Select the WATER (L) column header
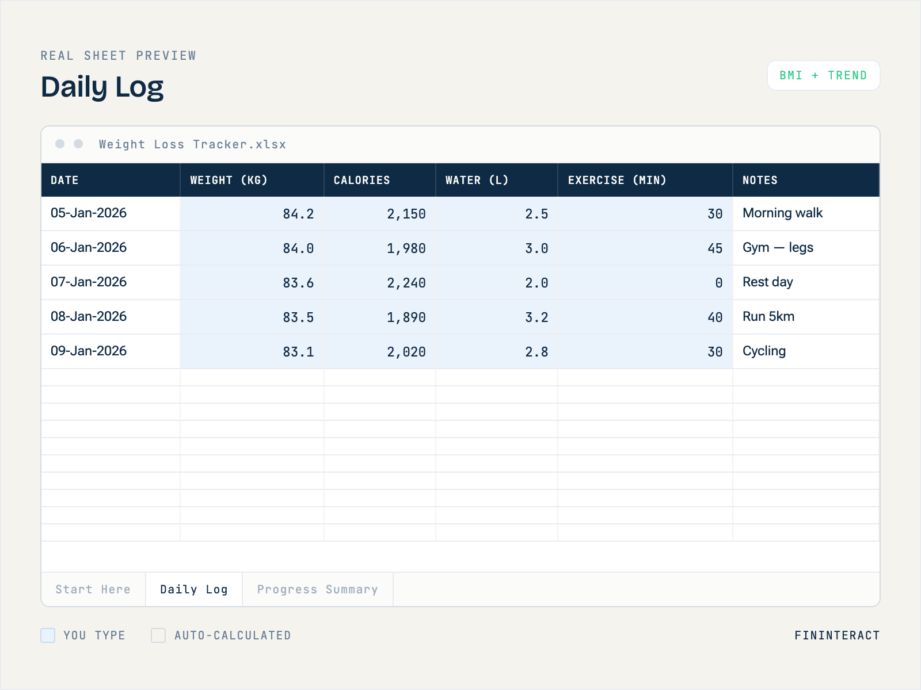The height and width of the screenshot is (690, 921). pyautogui.click(x=497, y=180)
